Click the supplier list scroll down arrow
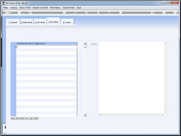181x136 pixels. click(x=85, y=115)
